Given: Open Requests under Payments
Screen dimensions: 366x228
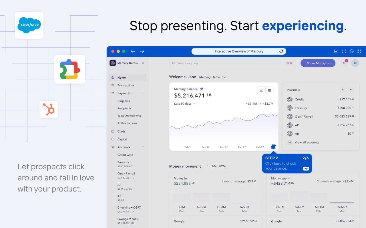Looking at the screenshot, I should (x=124, y=101).
